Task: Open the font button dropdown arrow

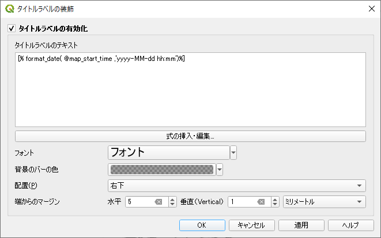Action: coord(233,152)
